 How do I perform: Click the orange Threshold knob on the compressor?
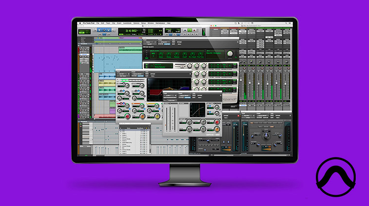coord(217,129)
